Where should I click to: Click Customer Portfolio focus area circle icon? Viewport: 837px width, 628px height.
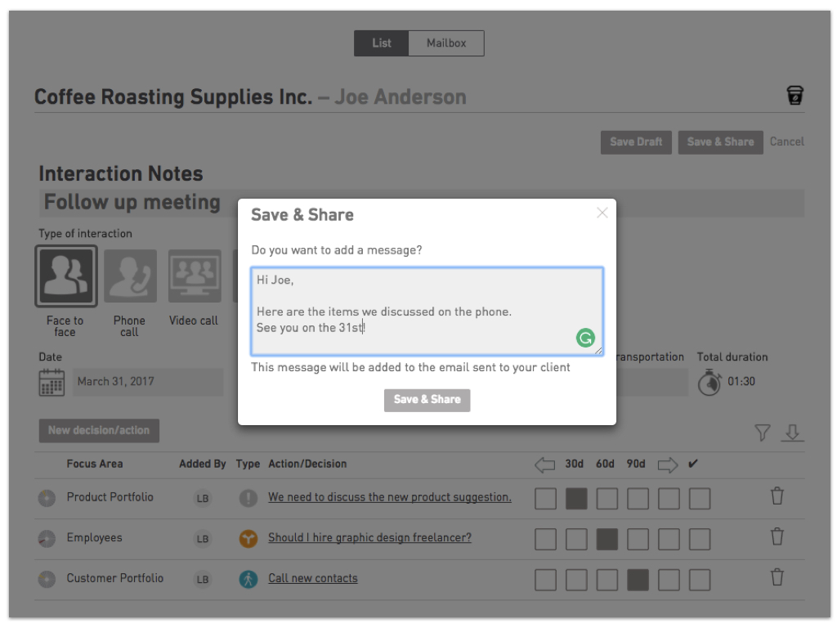point(47,579)
